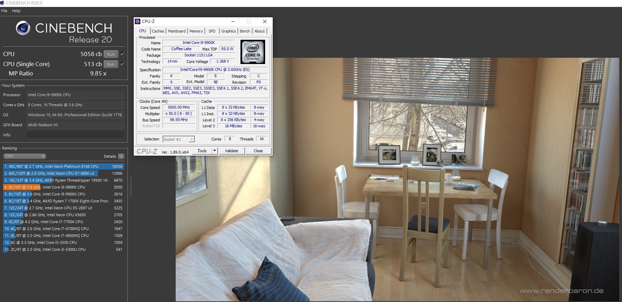Viewport: 622px width, 302px height.
Task: Click the Processor field in Your System
Action: [x=75, y=95]
